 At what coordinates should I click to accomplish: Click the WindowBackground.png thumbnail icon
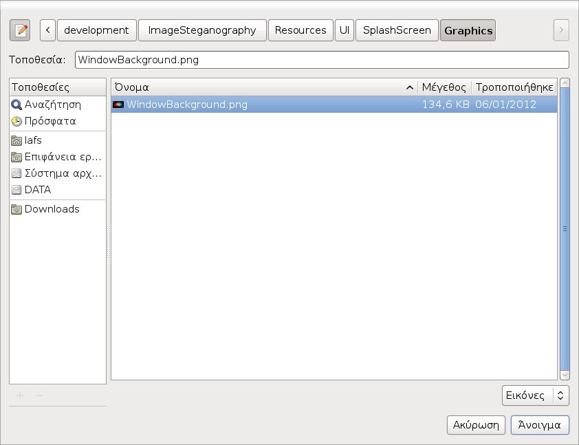point(118,105)
